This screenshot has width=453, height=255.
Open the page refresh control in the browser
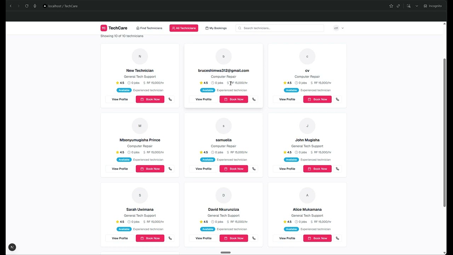(x=27, y=6)
